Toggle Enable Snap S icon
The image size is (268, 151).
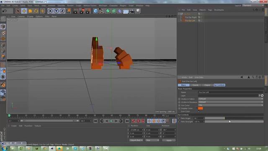click(x=3, y=77)
